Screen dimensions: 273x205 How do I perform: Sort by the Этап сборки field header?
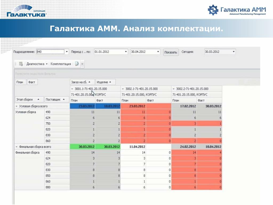(29, 100)
